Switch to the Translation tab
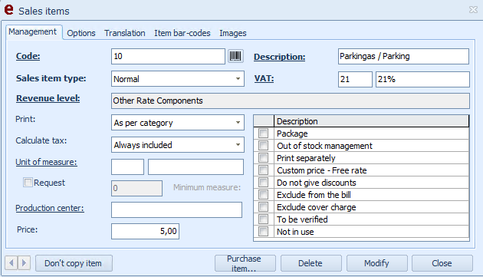 tap(124, 33)
